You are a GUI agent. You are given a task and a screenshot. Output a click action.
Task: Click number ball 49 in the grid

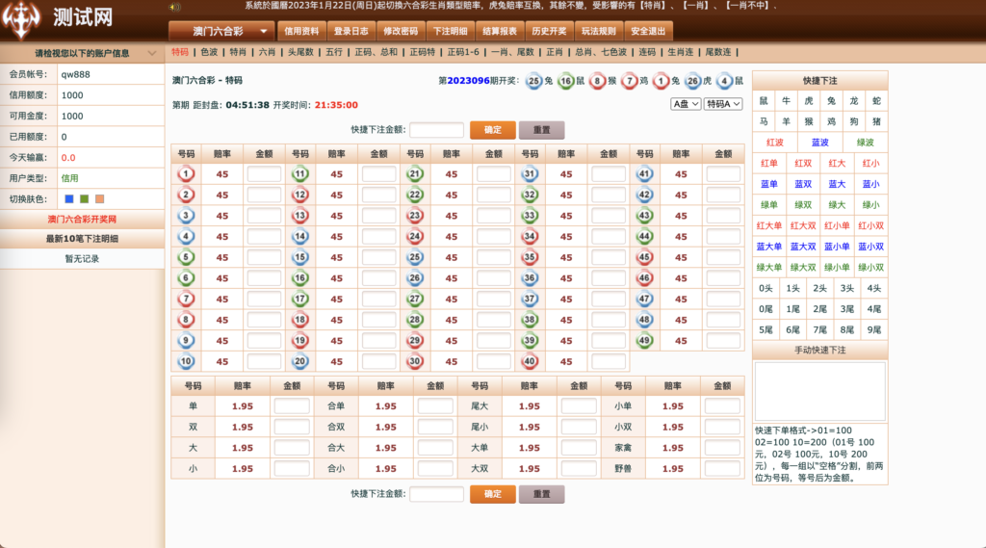(645, 340)
